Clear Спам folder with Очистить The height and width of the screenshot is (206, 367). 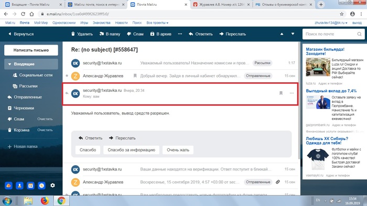pos(45,119)
